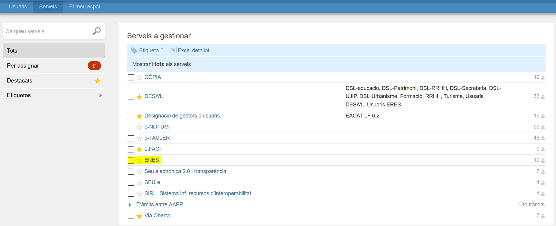556x226 pixels.
Task: Check the ERES service checkbox
Action: pos(131,161)
